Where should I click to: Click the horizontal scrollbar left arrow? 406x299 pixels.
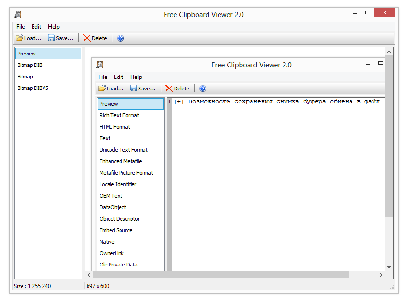(89, 275)
